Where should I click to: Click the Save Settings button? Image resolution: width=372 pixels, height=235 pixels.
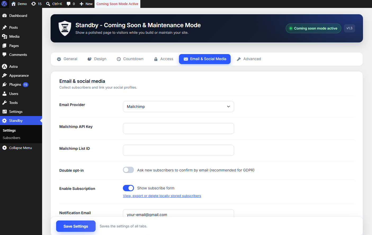coord(76,226)
